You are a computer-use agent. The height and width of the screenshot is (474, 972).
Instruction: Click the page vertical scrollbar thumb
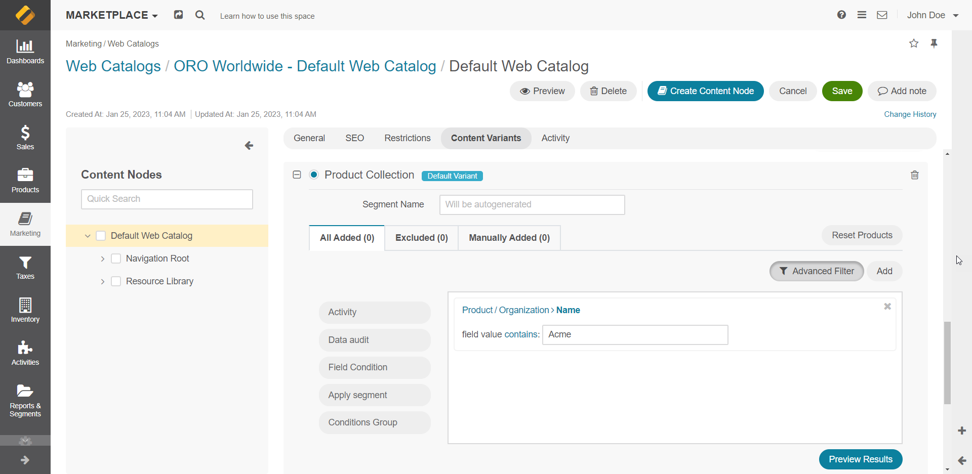(x=947, y=363)
